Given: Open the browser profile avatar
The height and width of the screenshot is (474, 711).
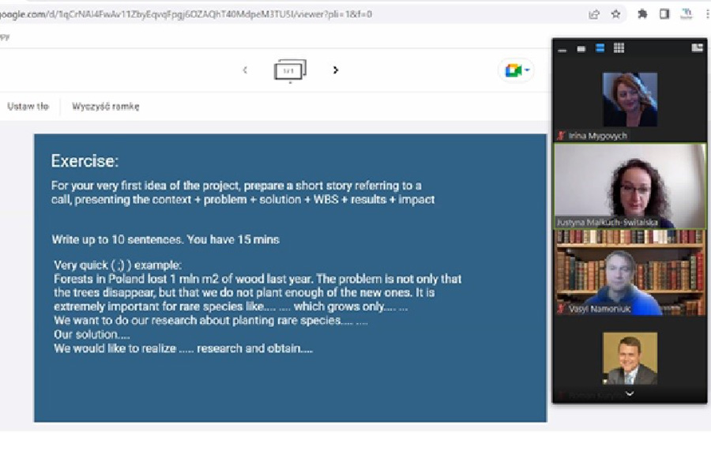Looking at the screenshot, I should click(x=687, y=14).
